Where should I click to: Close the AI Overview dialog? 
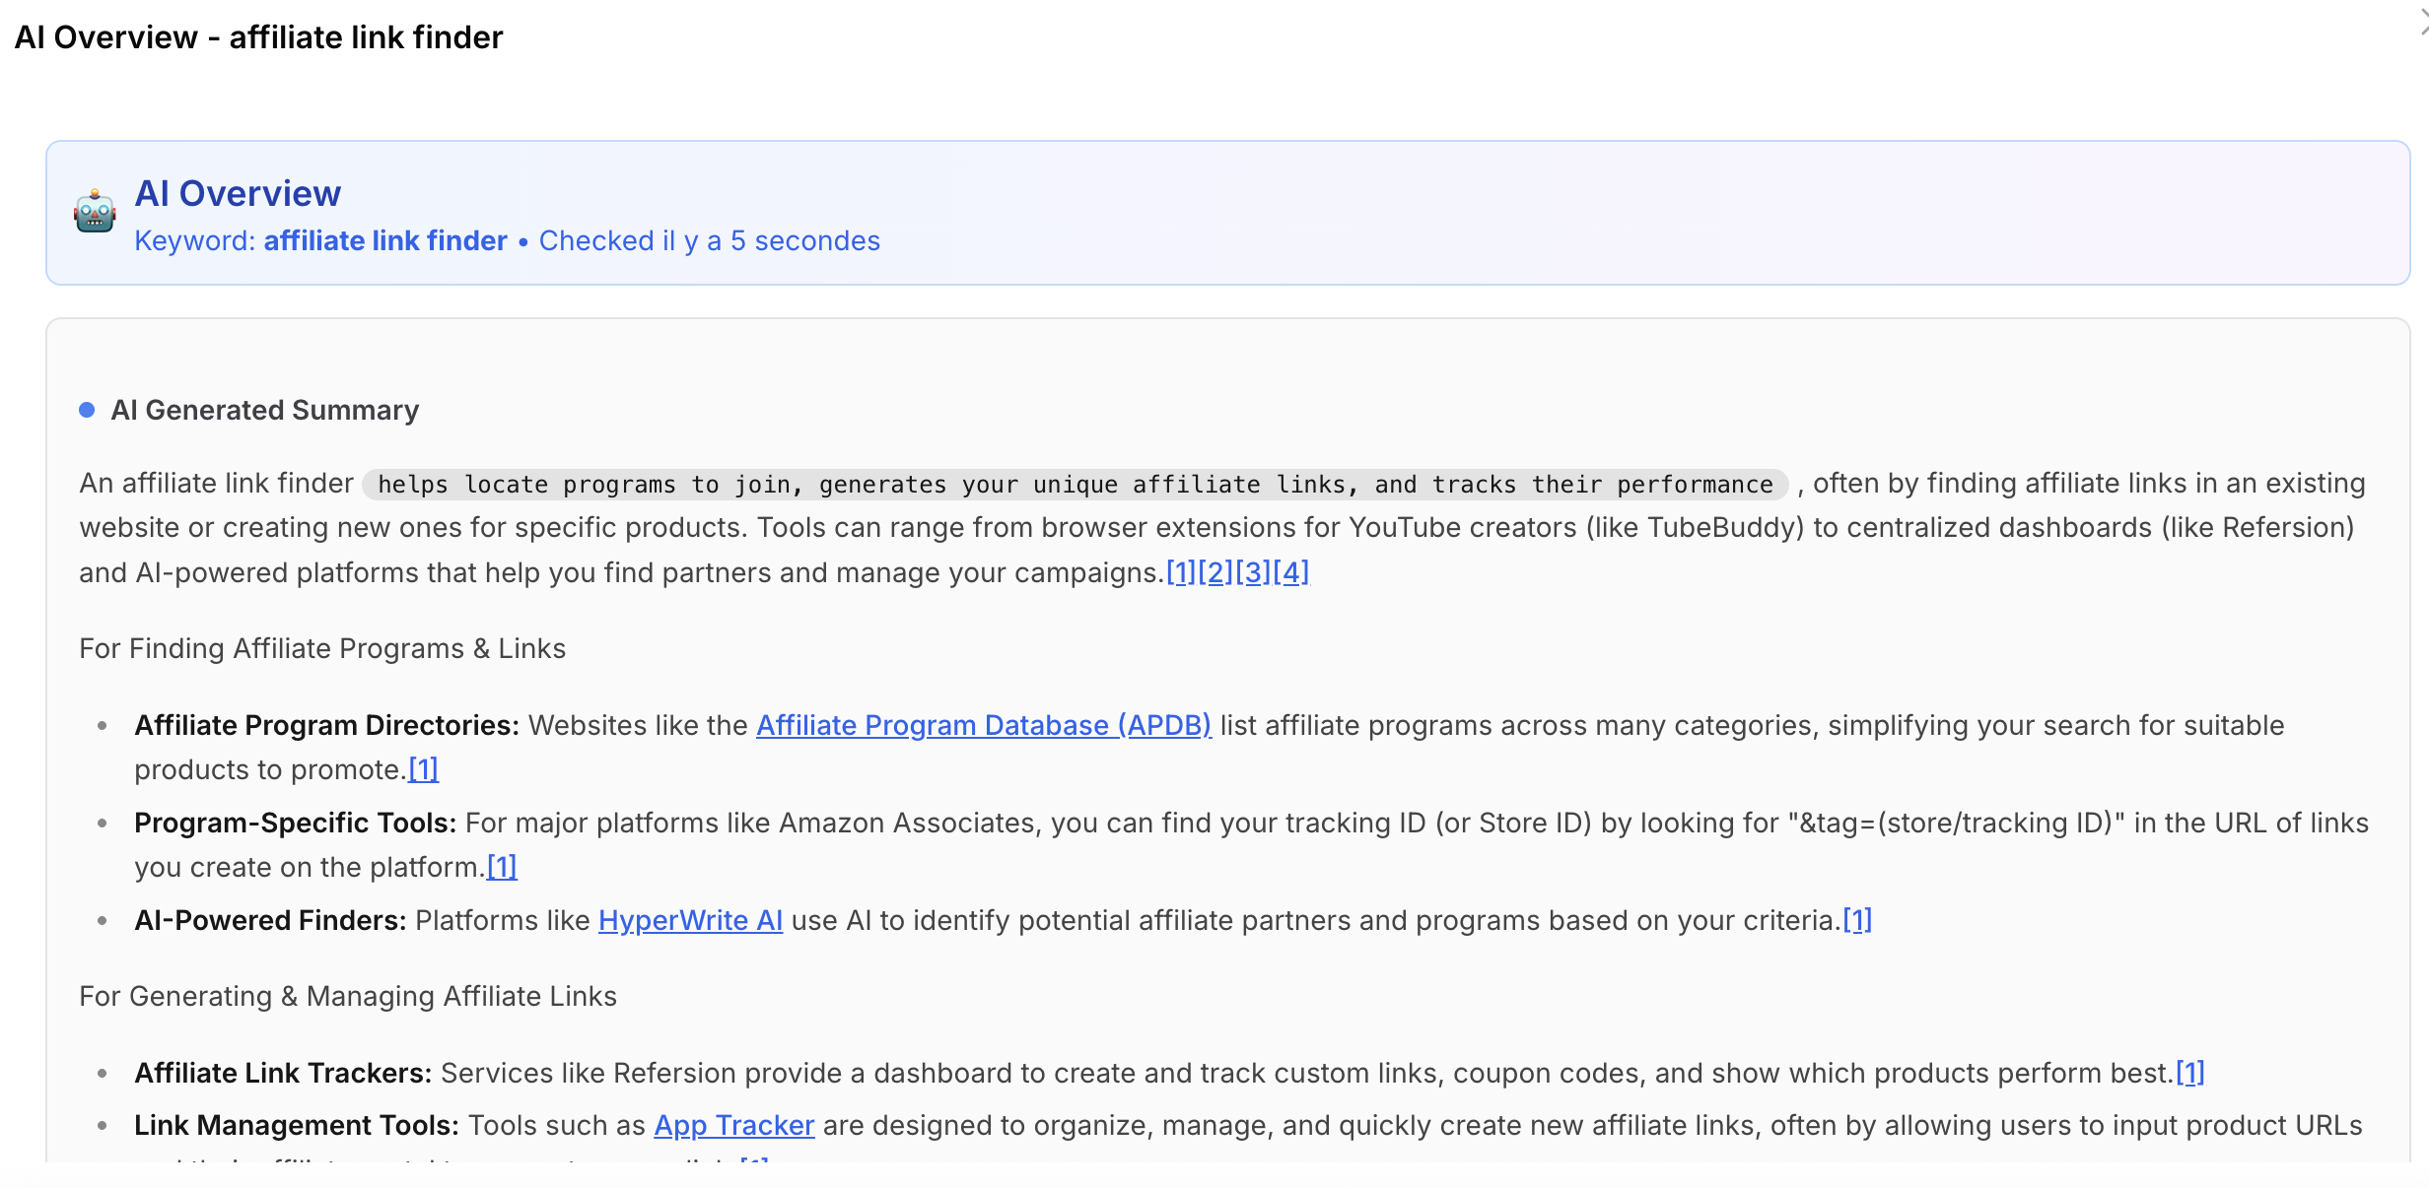2423,24
